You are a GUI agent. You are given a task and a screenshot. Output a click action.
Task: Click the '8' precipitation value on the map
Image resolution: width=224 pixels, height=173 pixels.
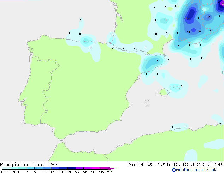(198, 18)
